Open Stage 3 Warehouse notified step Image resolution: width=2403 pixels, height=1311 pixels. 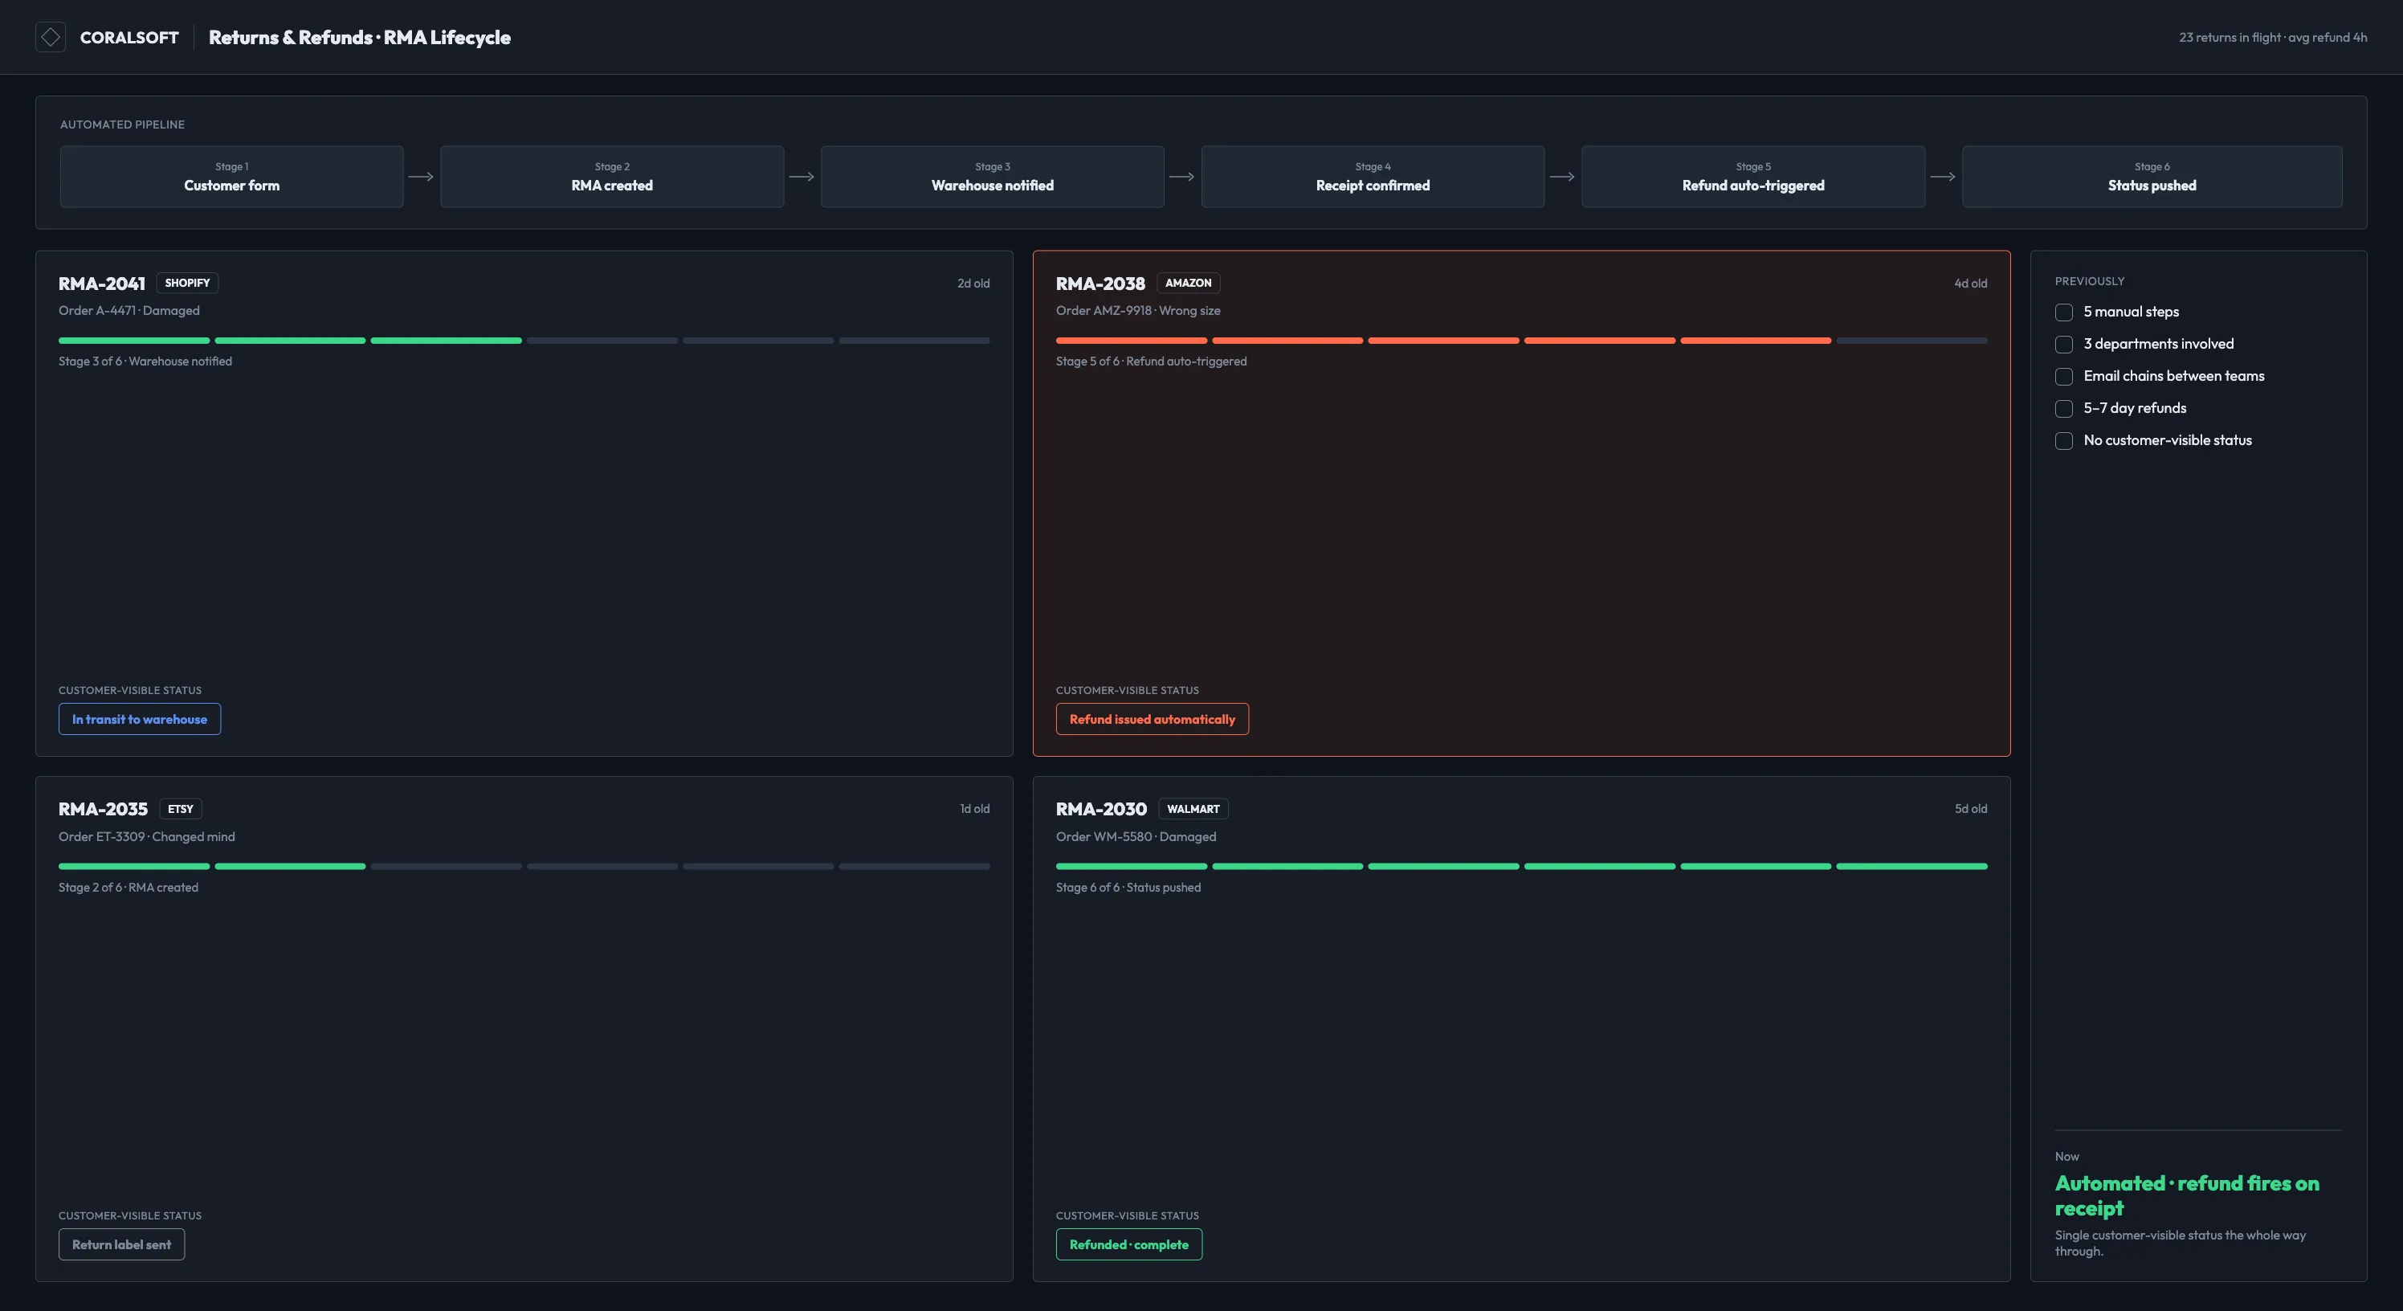(993, 177)
